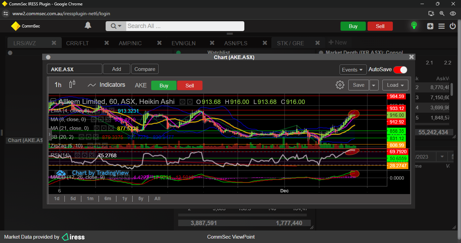Hide the Allkem Limited main series
Image resolution: width=461 pixels, height=243 pixels.
point(182,102)
